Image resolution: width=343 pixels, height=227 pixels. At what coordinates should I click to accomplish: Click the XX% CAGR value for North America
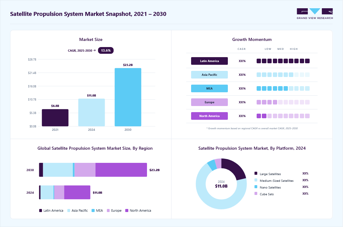click(x=242, y=116)
